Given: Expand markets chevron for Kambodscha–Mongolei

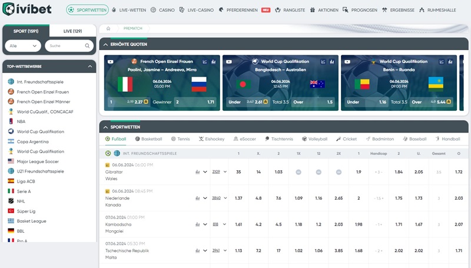Looking at the screenshot, I should coord(205,224).
